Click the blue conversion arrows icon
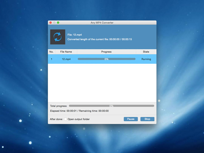The image size is (204, 153). click(58, 37)
